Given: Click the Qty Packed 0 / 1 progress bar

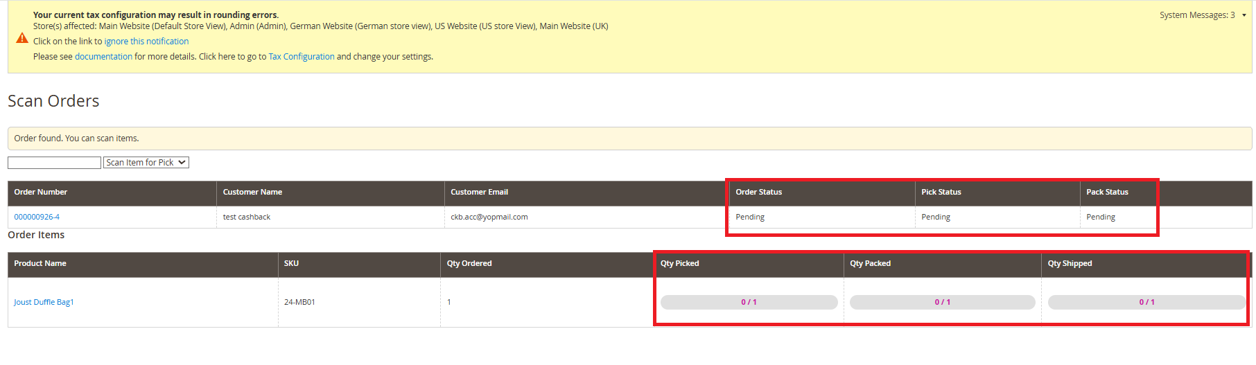Looking at the screenshot, I should coord(942,303).
